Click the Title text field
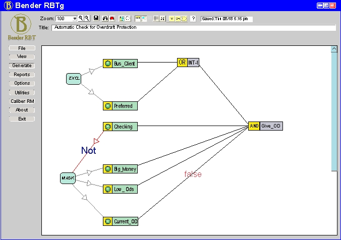 coord(193,27)
